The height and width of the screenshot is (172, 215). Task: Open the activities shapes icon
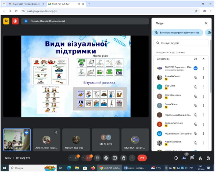200,158
